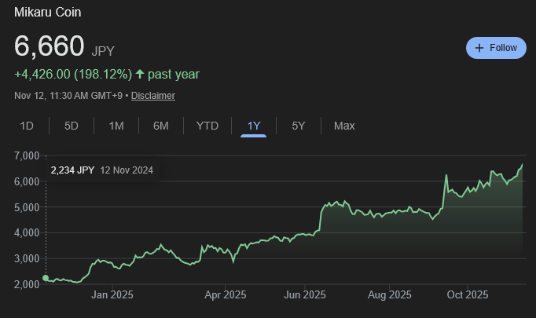Click the Follow button
Viewport: 536px width, 318px height.
click(496, 48)
